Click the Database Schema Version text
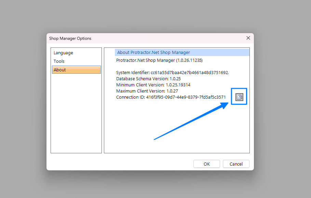311x198 pixels. coord(148,79)
